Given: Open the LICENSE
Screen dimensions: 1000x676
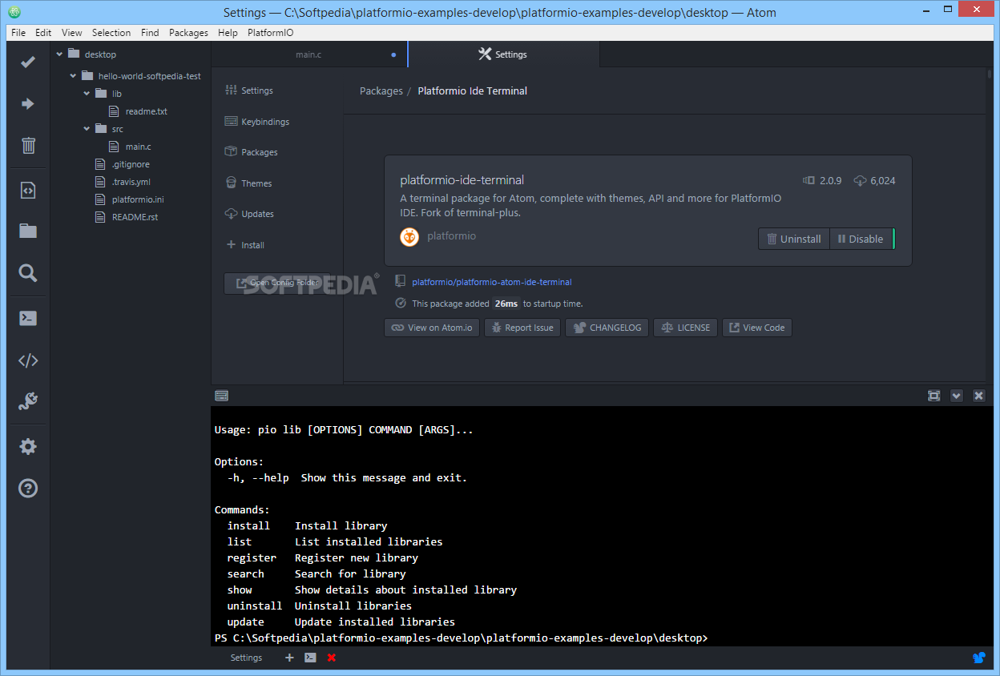Looking at the screenshot, I should pos(686,328).
